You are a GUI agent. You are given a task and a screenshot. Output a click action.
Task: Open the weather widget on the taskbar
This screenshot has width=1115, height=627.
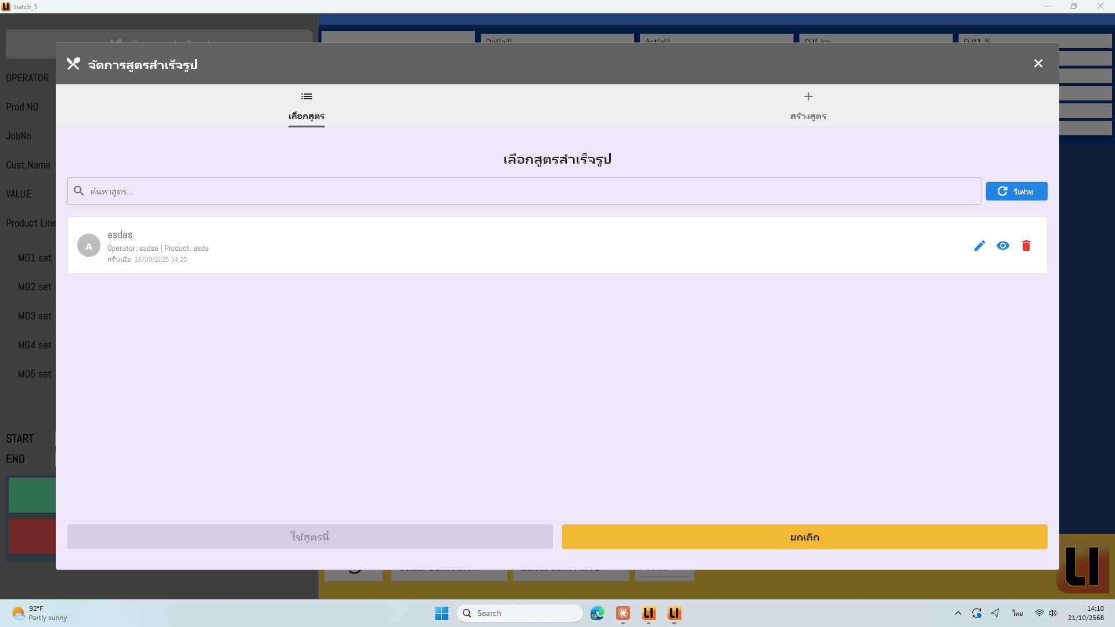click(39, 613)
